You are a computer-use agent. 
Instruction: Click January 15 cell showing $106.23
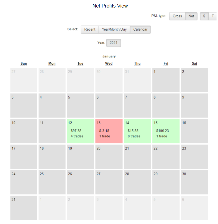pyautogui.click(x=166, y=131)
